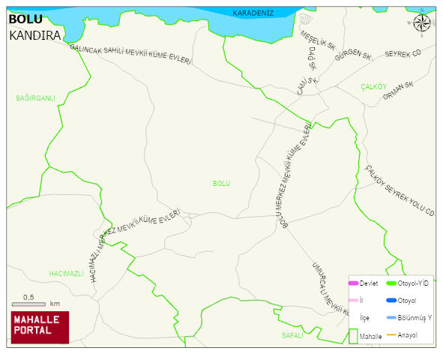Click the green Otoyol-YİD legend swatch
This screenshot has height=354, width=443.
(391, 283)
